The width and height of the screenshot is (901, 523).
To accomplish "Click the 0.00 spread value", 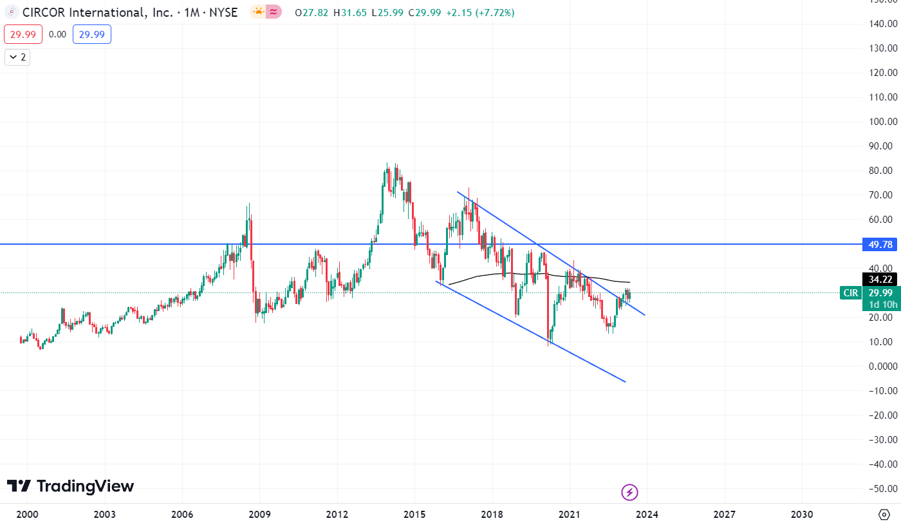I will tap(57, 34).
